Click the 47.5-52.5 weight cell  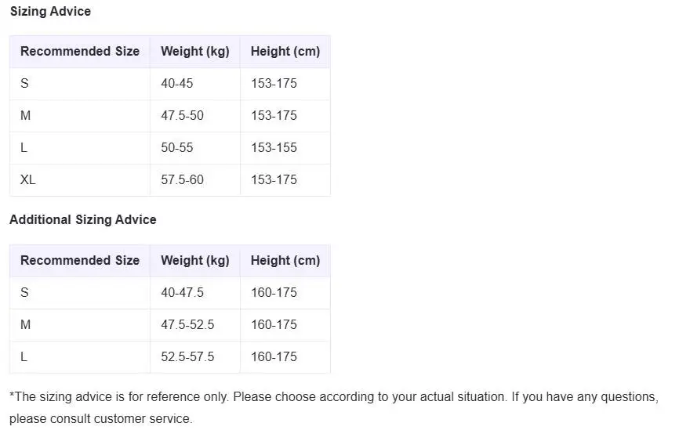click(187, 324)
